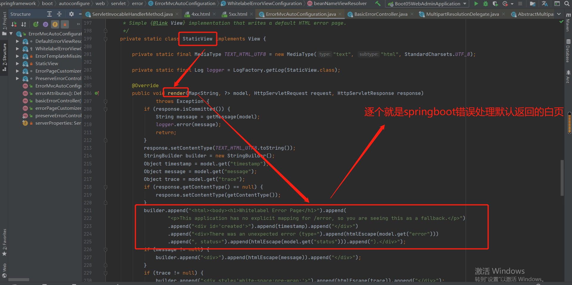Close the MultipartResolutionDelegate.java tab

tap(503, 14)
